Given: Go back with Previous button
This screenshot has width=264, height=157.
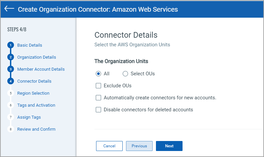Looking at the screenshot, I should pos(139,146).
